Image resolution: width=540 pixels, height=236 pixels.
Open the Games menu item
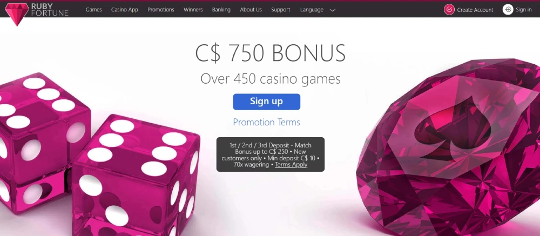pos(93,10)
